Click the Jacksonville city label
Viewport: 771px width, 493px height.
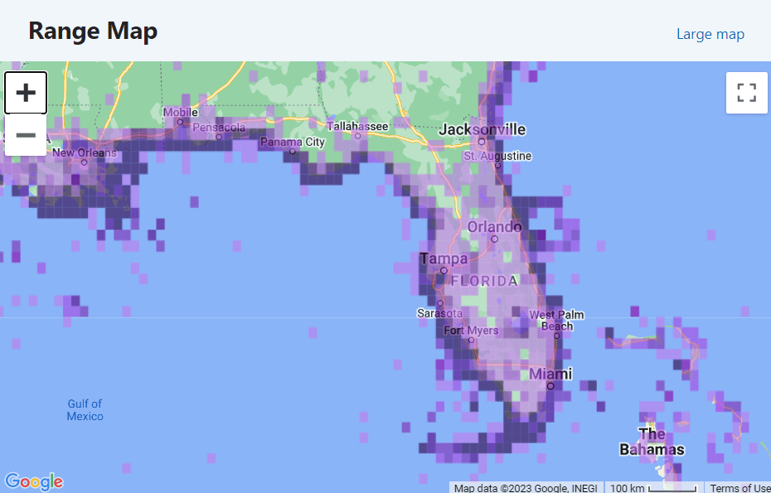tap(482, 130)
